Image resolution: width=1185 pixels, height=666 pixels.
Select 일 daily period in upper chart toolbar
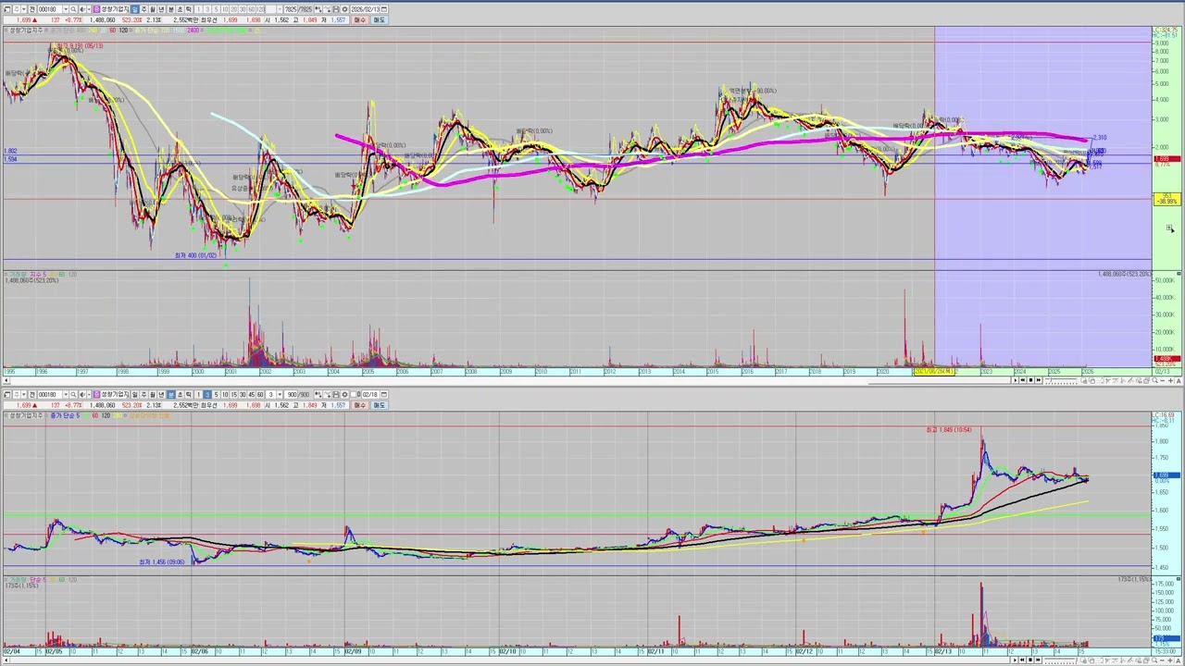134,9
